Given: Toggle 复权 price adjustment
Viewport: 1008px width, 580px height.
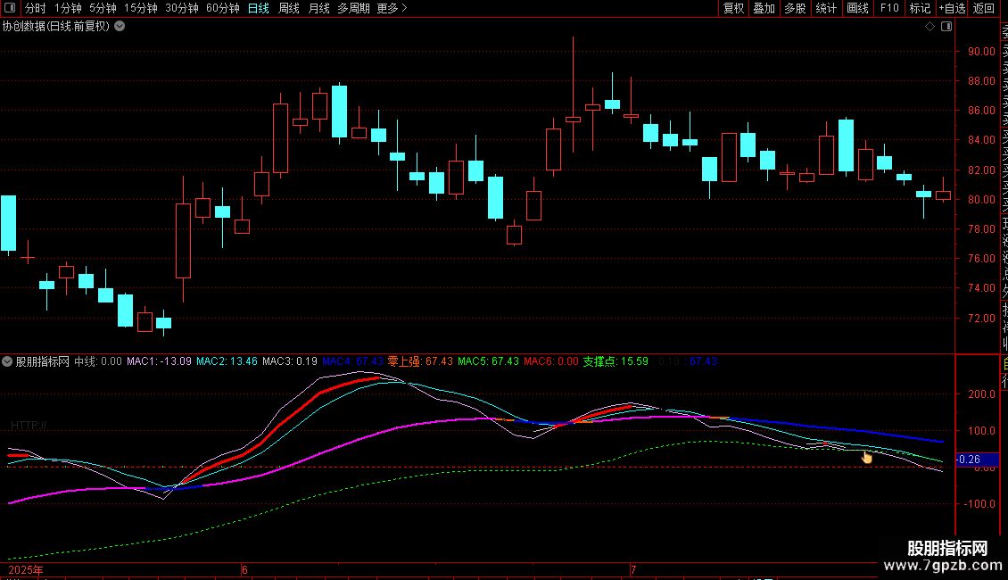Looking at the screenshot, I should [x=733, y=9].
